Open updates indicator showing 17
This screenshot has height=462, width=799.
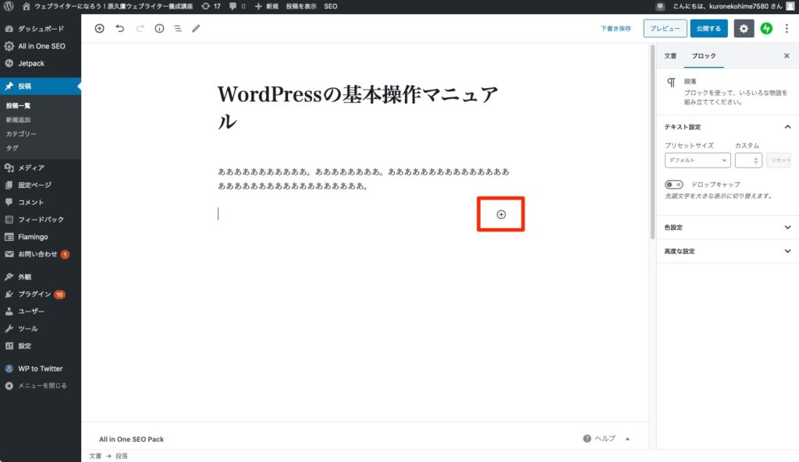point(211,6)
